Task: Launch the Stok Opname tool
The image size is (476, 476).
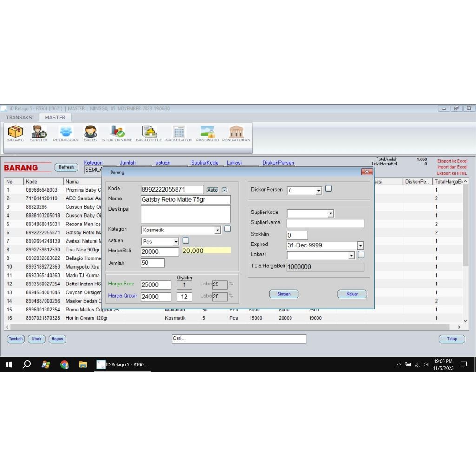Action: click(117, 133)
